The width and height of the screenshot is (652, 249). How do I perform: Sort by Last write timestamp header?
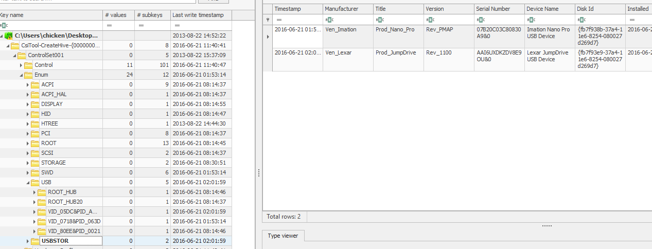pyautogui.click(x=201, y=15)
